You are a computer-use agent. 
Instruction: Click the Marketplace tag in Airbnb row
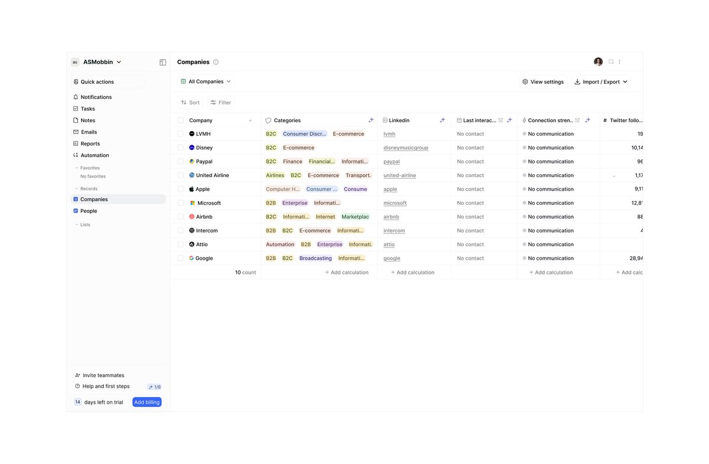(355, 217)
